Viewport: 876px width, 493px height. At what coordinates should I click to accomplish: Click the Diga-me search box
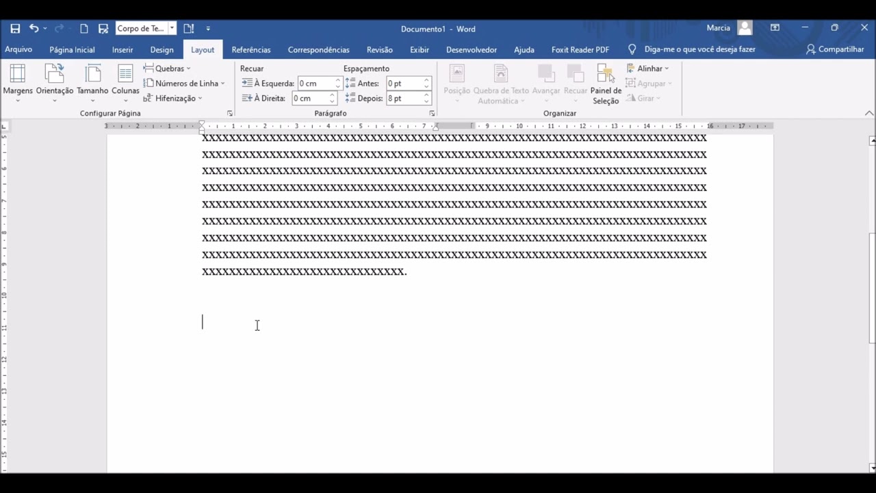coord(699,49)
